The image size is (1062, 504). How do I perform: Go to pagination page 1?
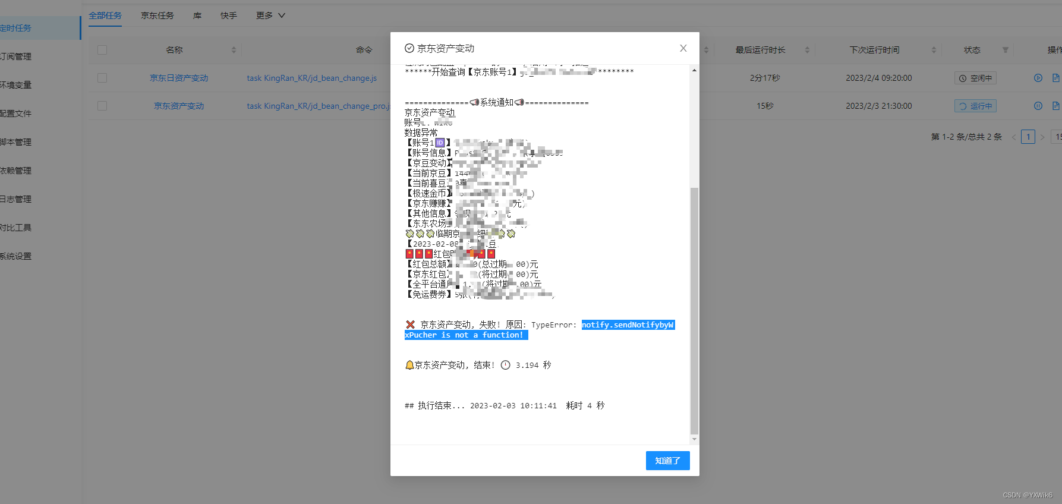1028,137
